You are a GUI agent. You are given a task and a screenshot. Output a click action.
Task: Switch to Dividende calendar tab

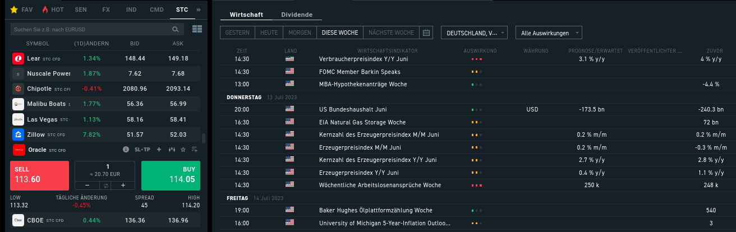point(297,15)
